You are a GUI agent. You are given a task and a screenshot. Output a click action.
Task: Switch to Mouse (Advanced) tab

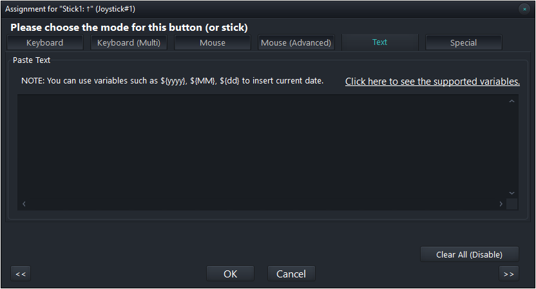click(x=296, y=43)
